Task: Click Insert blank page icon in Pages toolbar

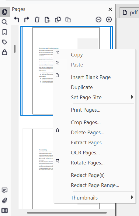Action: click(x=47, y=20)
